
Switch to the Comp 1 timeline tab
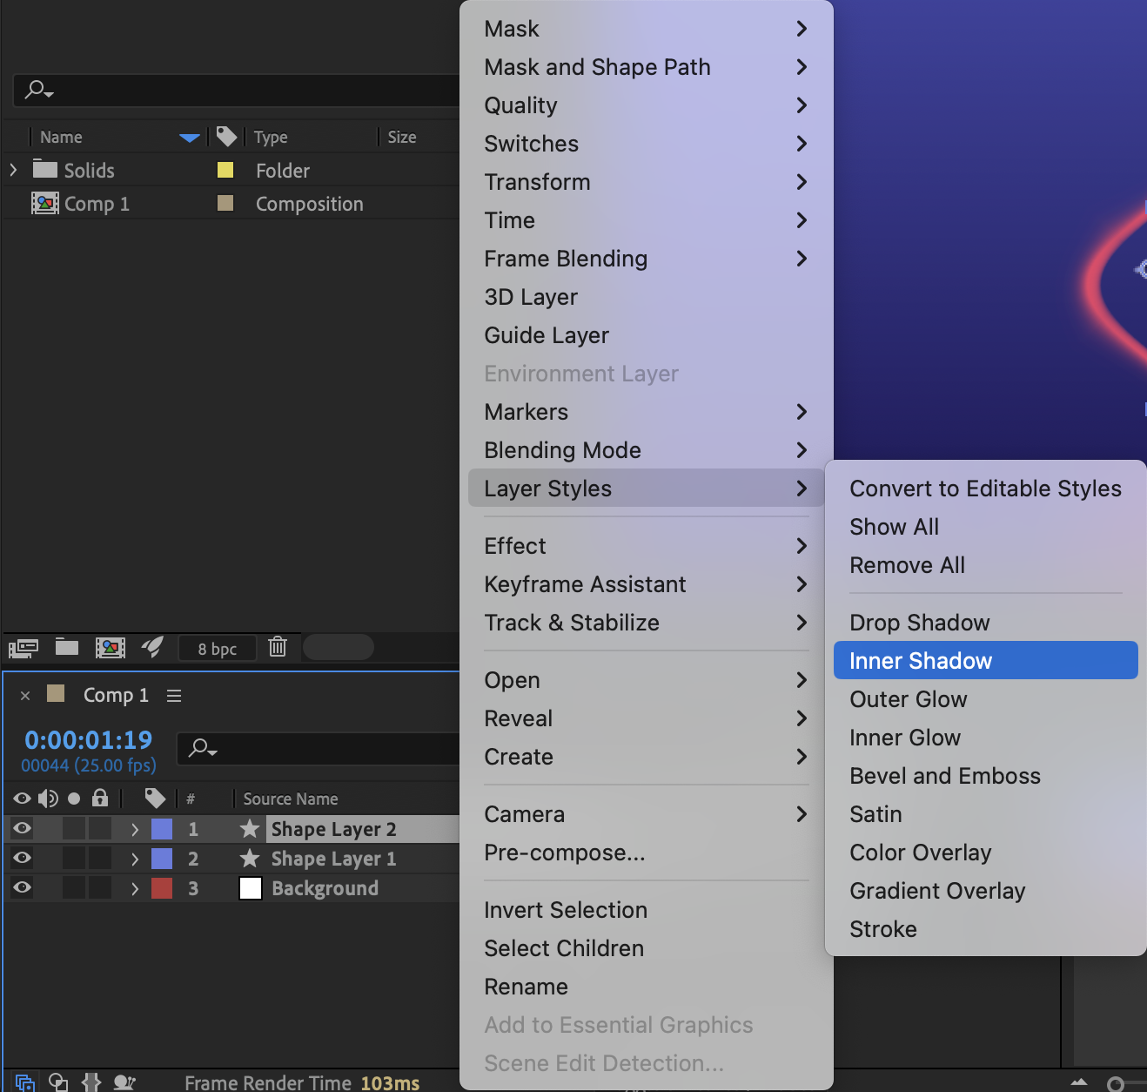(x=116, y=695)
